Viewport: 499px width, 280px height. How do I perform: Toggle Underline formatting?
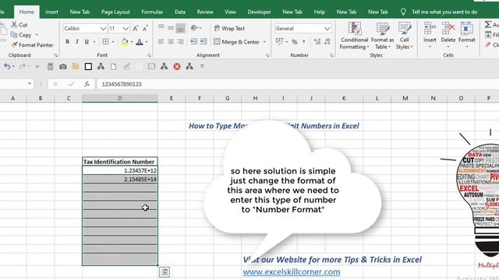87,41
